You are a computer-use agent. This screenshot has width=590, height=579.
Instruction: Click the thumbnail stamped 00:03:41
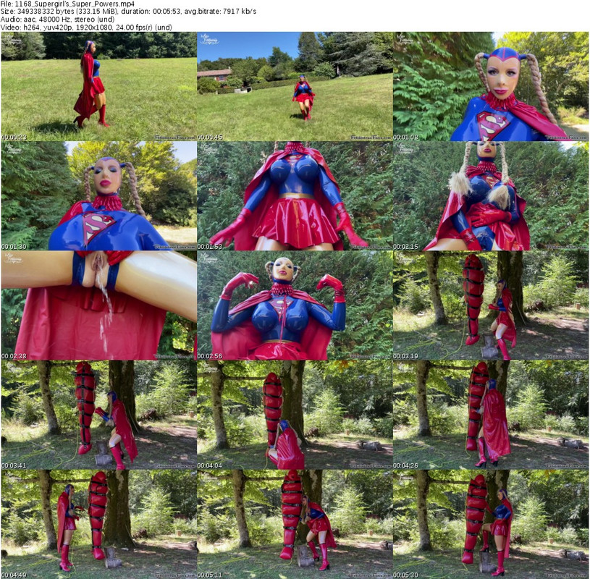click(98, 415)
